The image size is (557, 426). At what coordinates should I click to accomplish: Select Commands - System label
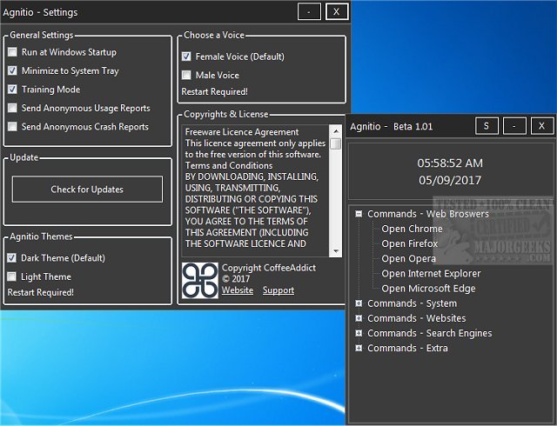click(x=412, y=303)
